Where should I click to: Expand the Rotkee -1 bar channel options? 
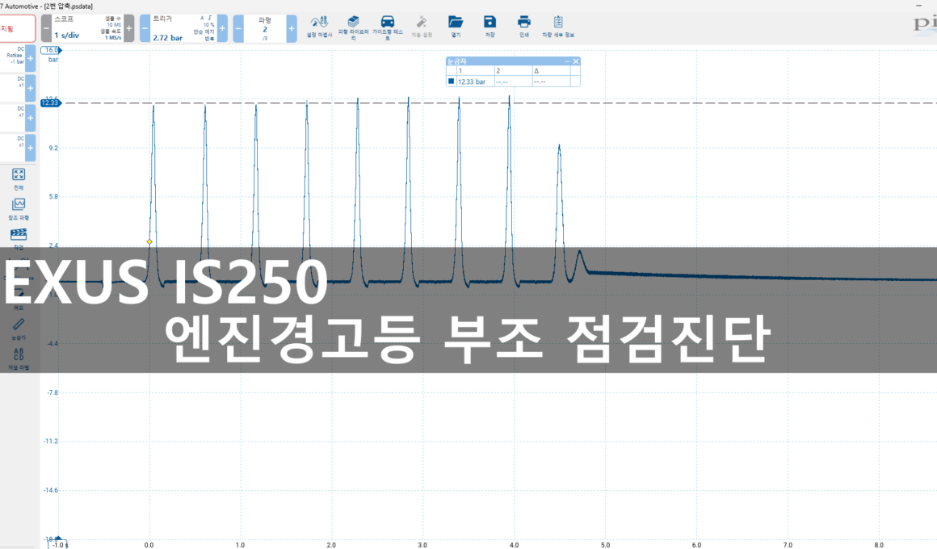[30, 58]
